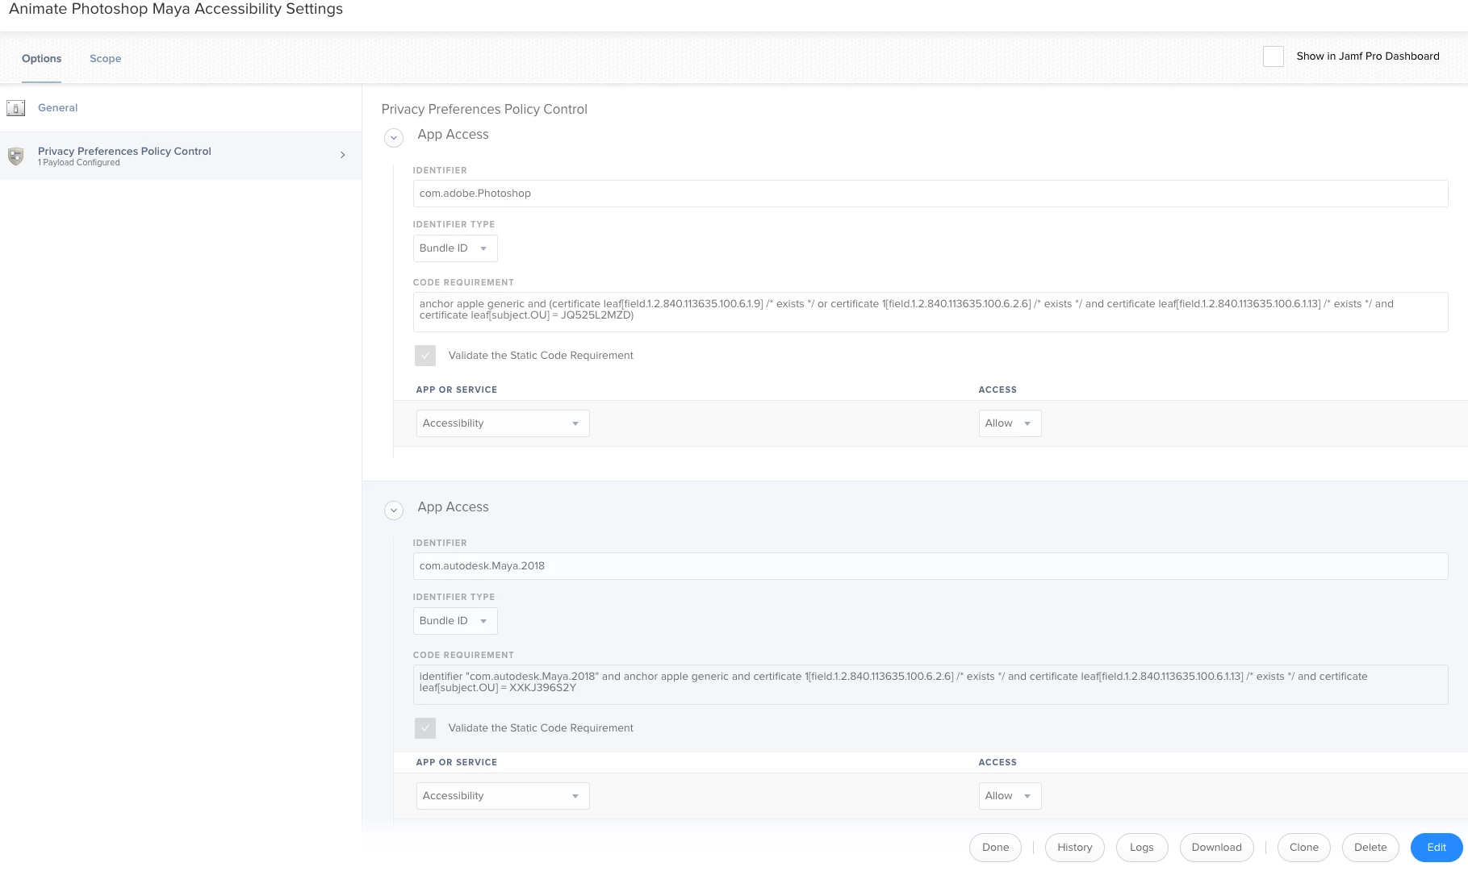The image size is (1468, 871).
Task: Click the com.adobe.Photoshop identifier field
Action: (x=931, y=194)
